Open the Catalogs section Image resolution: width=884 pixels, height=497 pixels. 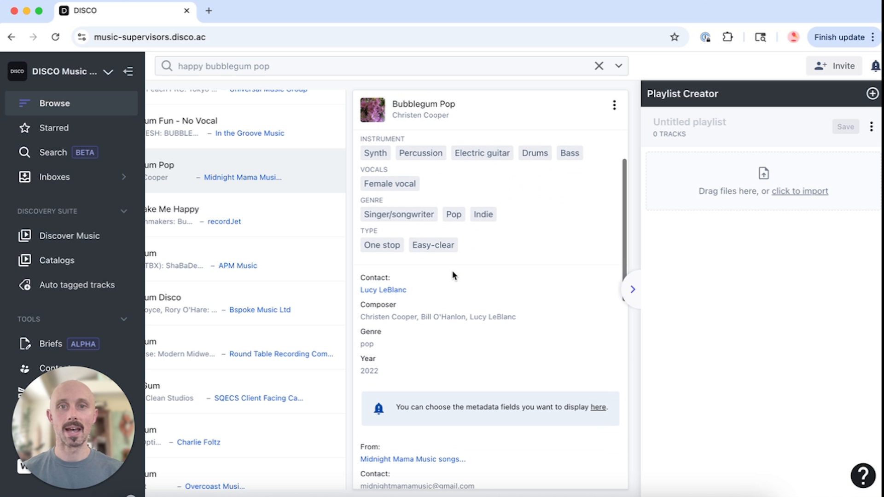(x=57, y=260)
